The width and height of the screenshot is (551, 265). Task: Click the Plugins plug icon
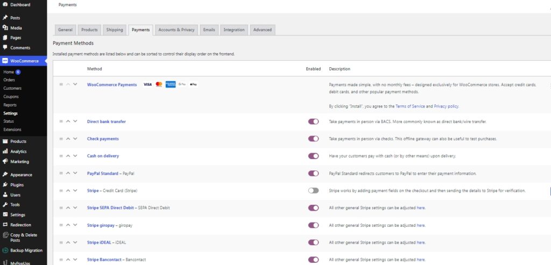[5, 184]
